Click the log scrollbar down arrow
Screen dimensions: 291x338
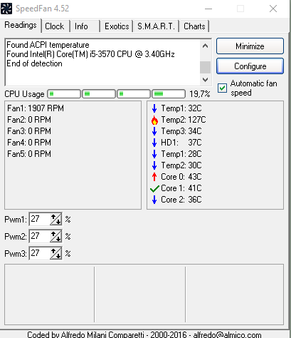coord(206,79)
